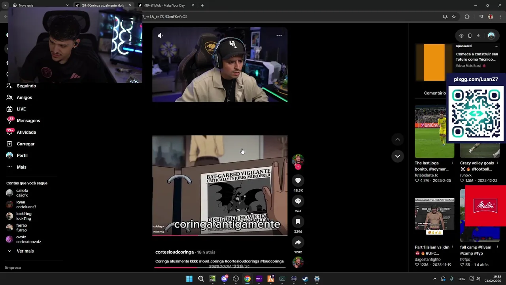
Task: Select the Comentário tab
Action: (x=435, y=93)
